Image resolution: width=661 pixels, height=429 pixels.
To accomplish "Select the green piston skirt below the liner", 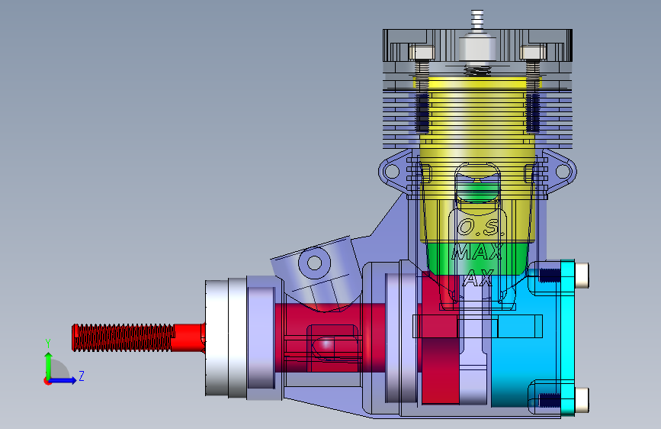I will pyautogui.click(x=477, y=259).
